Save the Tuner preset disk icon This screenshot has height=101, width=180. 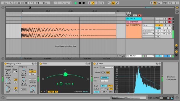89,64
